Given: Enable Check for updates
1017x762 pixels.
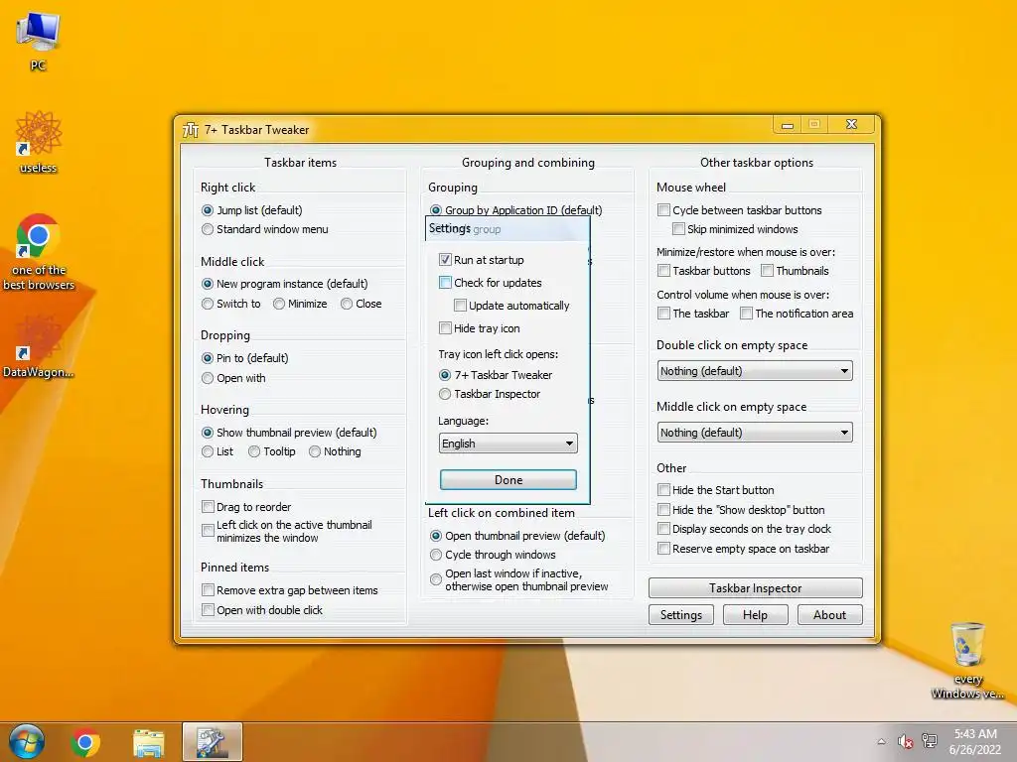Looking at the screenshot, I should (x=445, y=283).
